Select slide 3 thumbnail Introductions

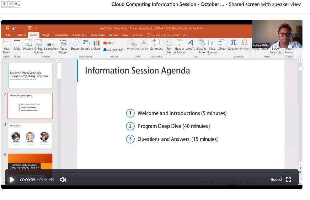[30, 136]
